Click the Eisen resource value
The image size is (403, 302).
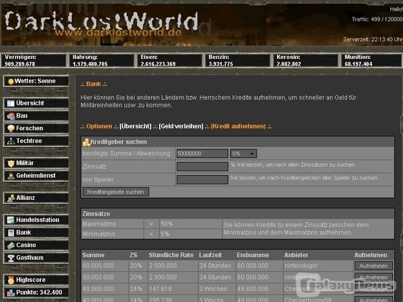pos(158,64)
